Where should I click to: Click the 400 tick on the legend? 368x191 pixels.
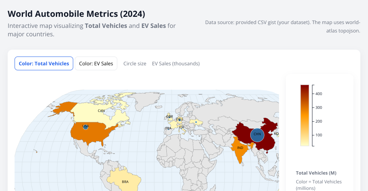tap(319, 94)
